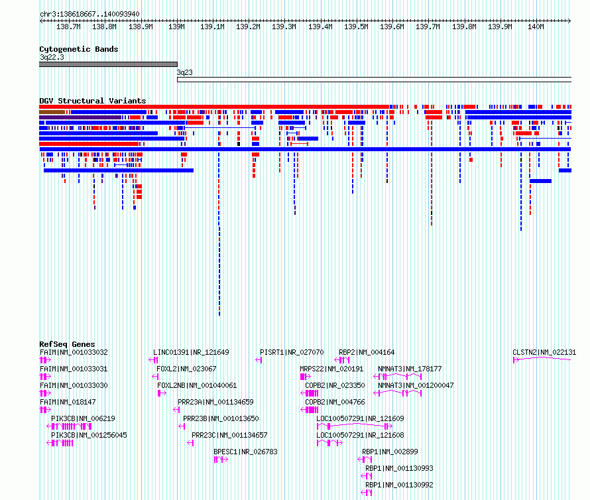The width and height of the screenshot is (590, 500).
Task: Click the BPESC1 gene structure glyph
Action: point(221,460)
